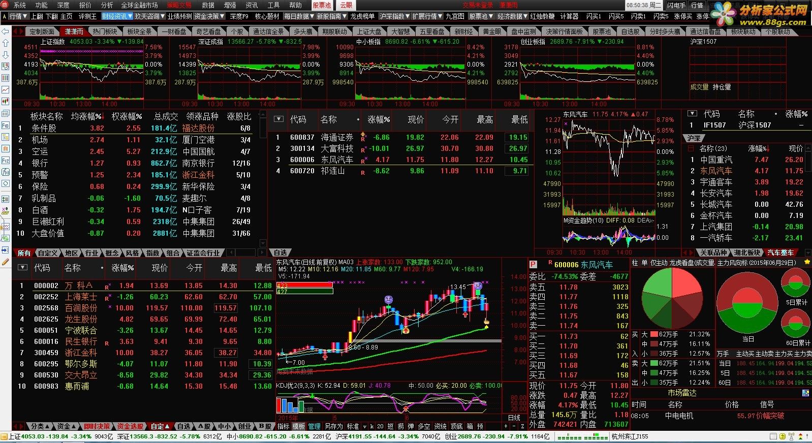Open column dropdown arrow left of 代码 in 自选 list
Viewport: 812px width, 443px height.
[278, 119]
